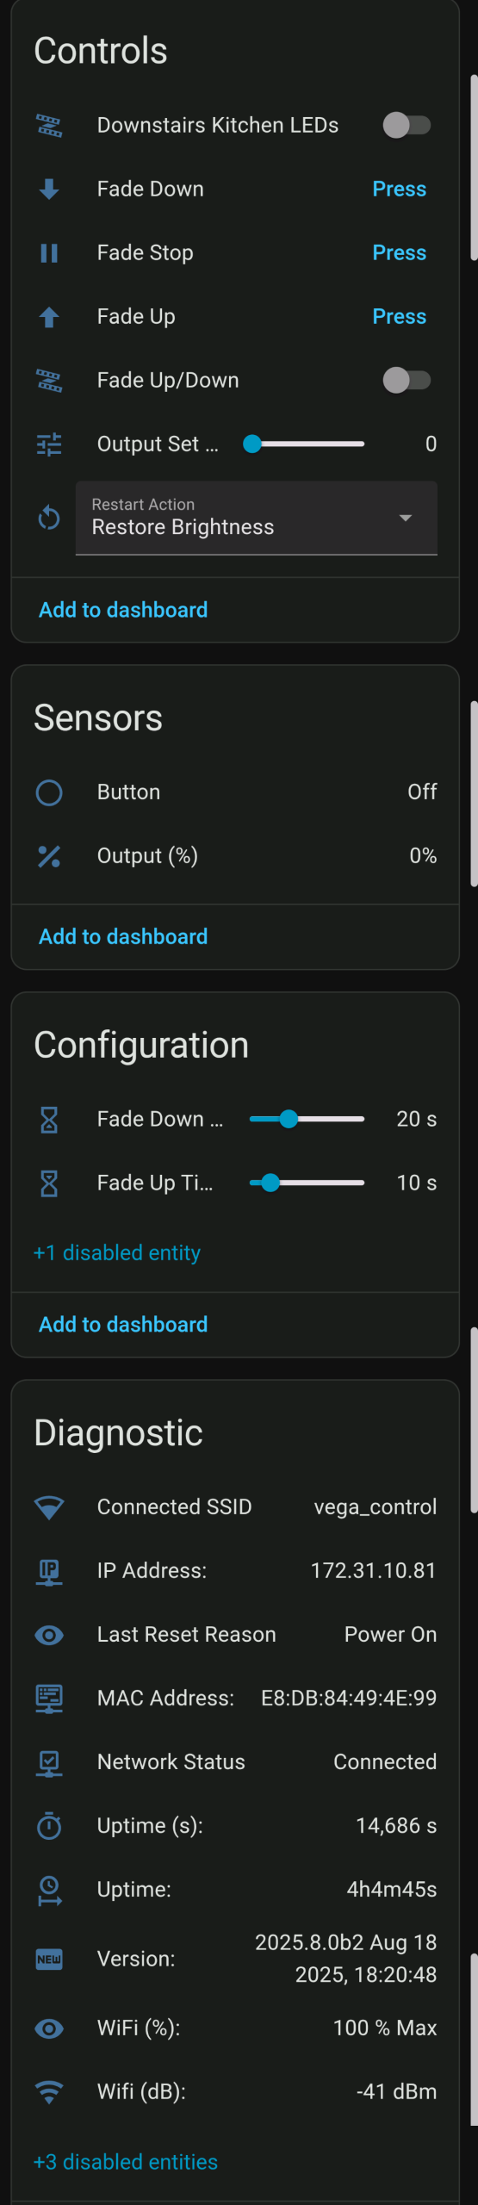
Task: Activate the Fade Stop Press button
Action: (x=399, y=253)
